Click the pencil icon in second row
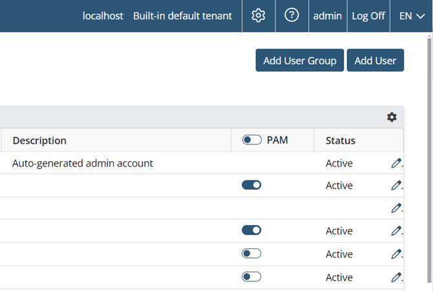The height and width of the screenshot is (291, 433). [x=396, y=186]
